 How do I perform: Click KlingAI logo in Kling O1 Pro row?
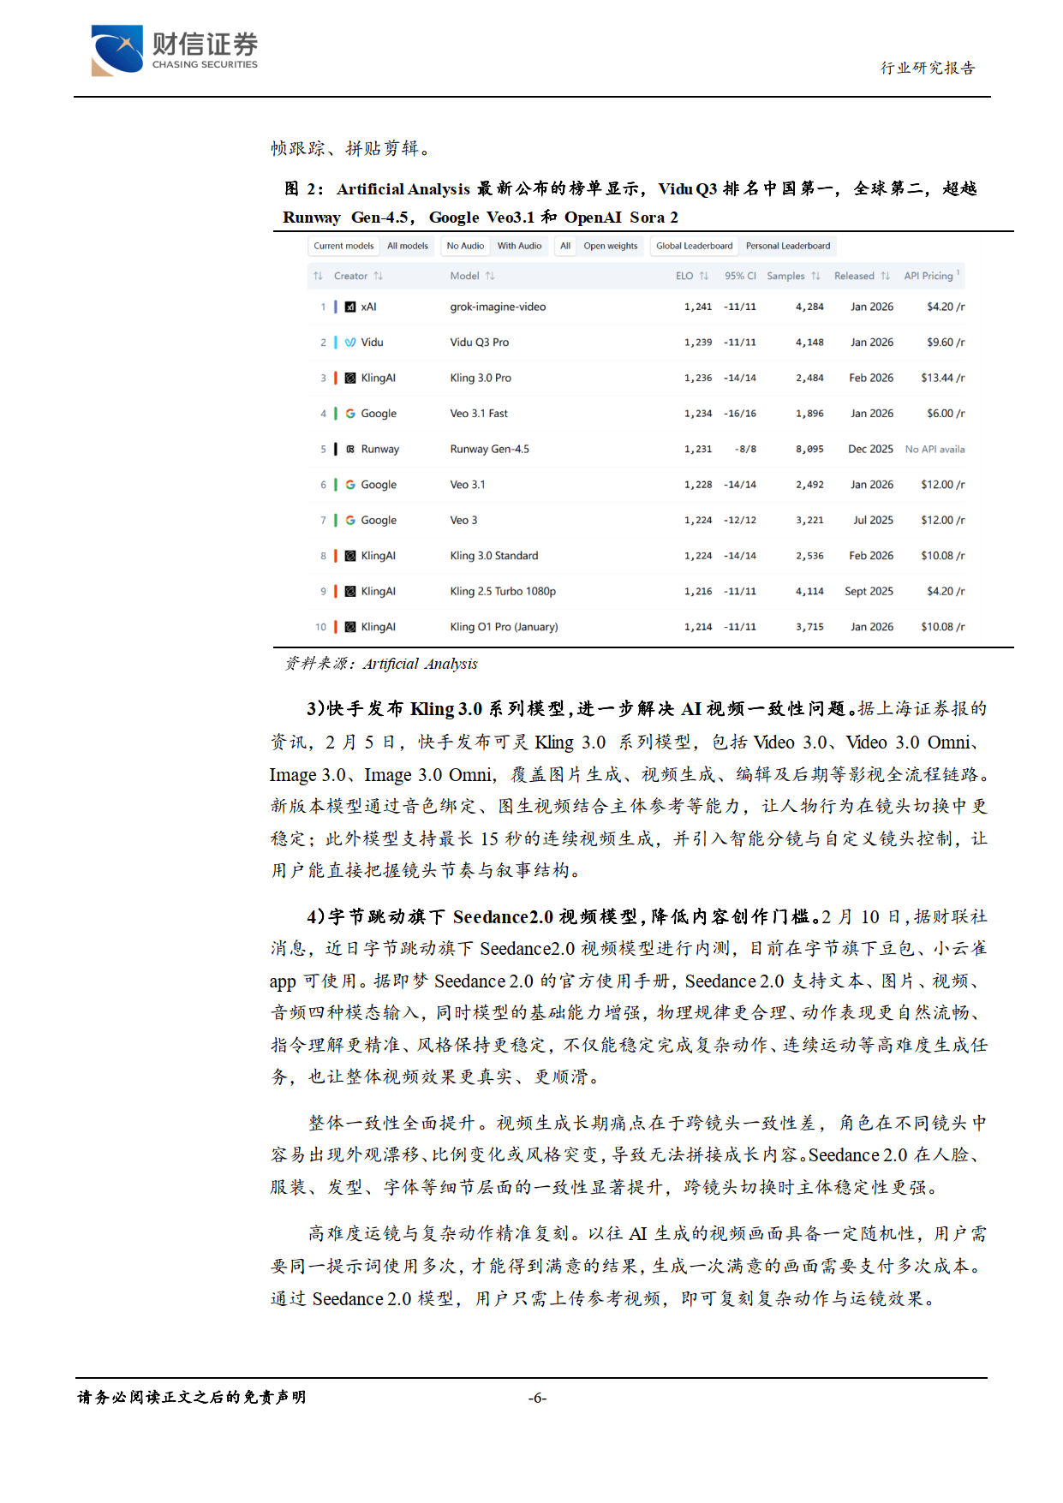(350, 627)
